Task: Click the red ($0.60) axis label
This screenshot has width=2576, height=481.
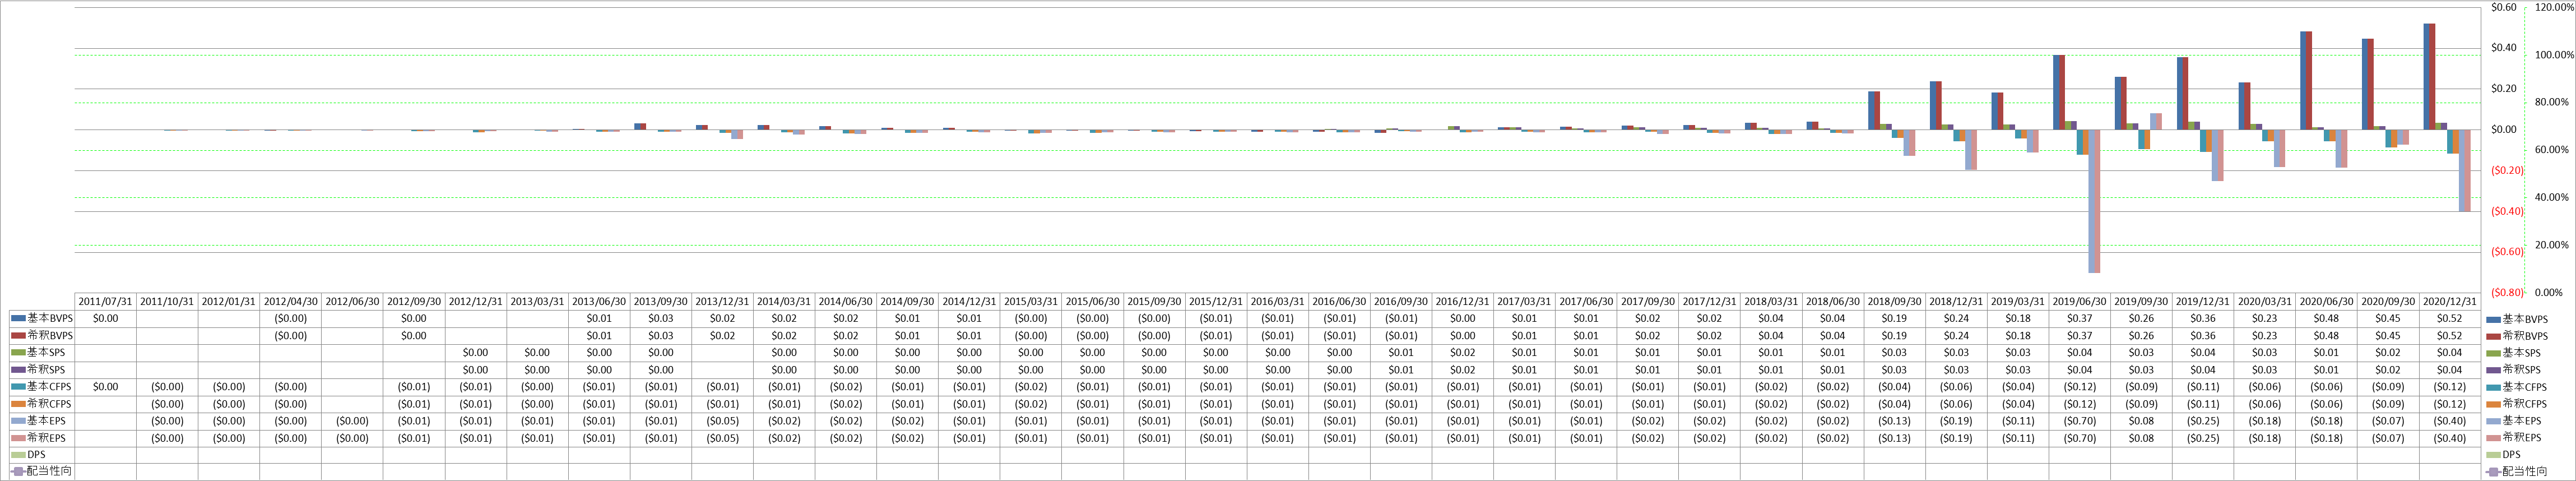Action: click(2507, 252)
